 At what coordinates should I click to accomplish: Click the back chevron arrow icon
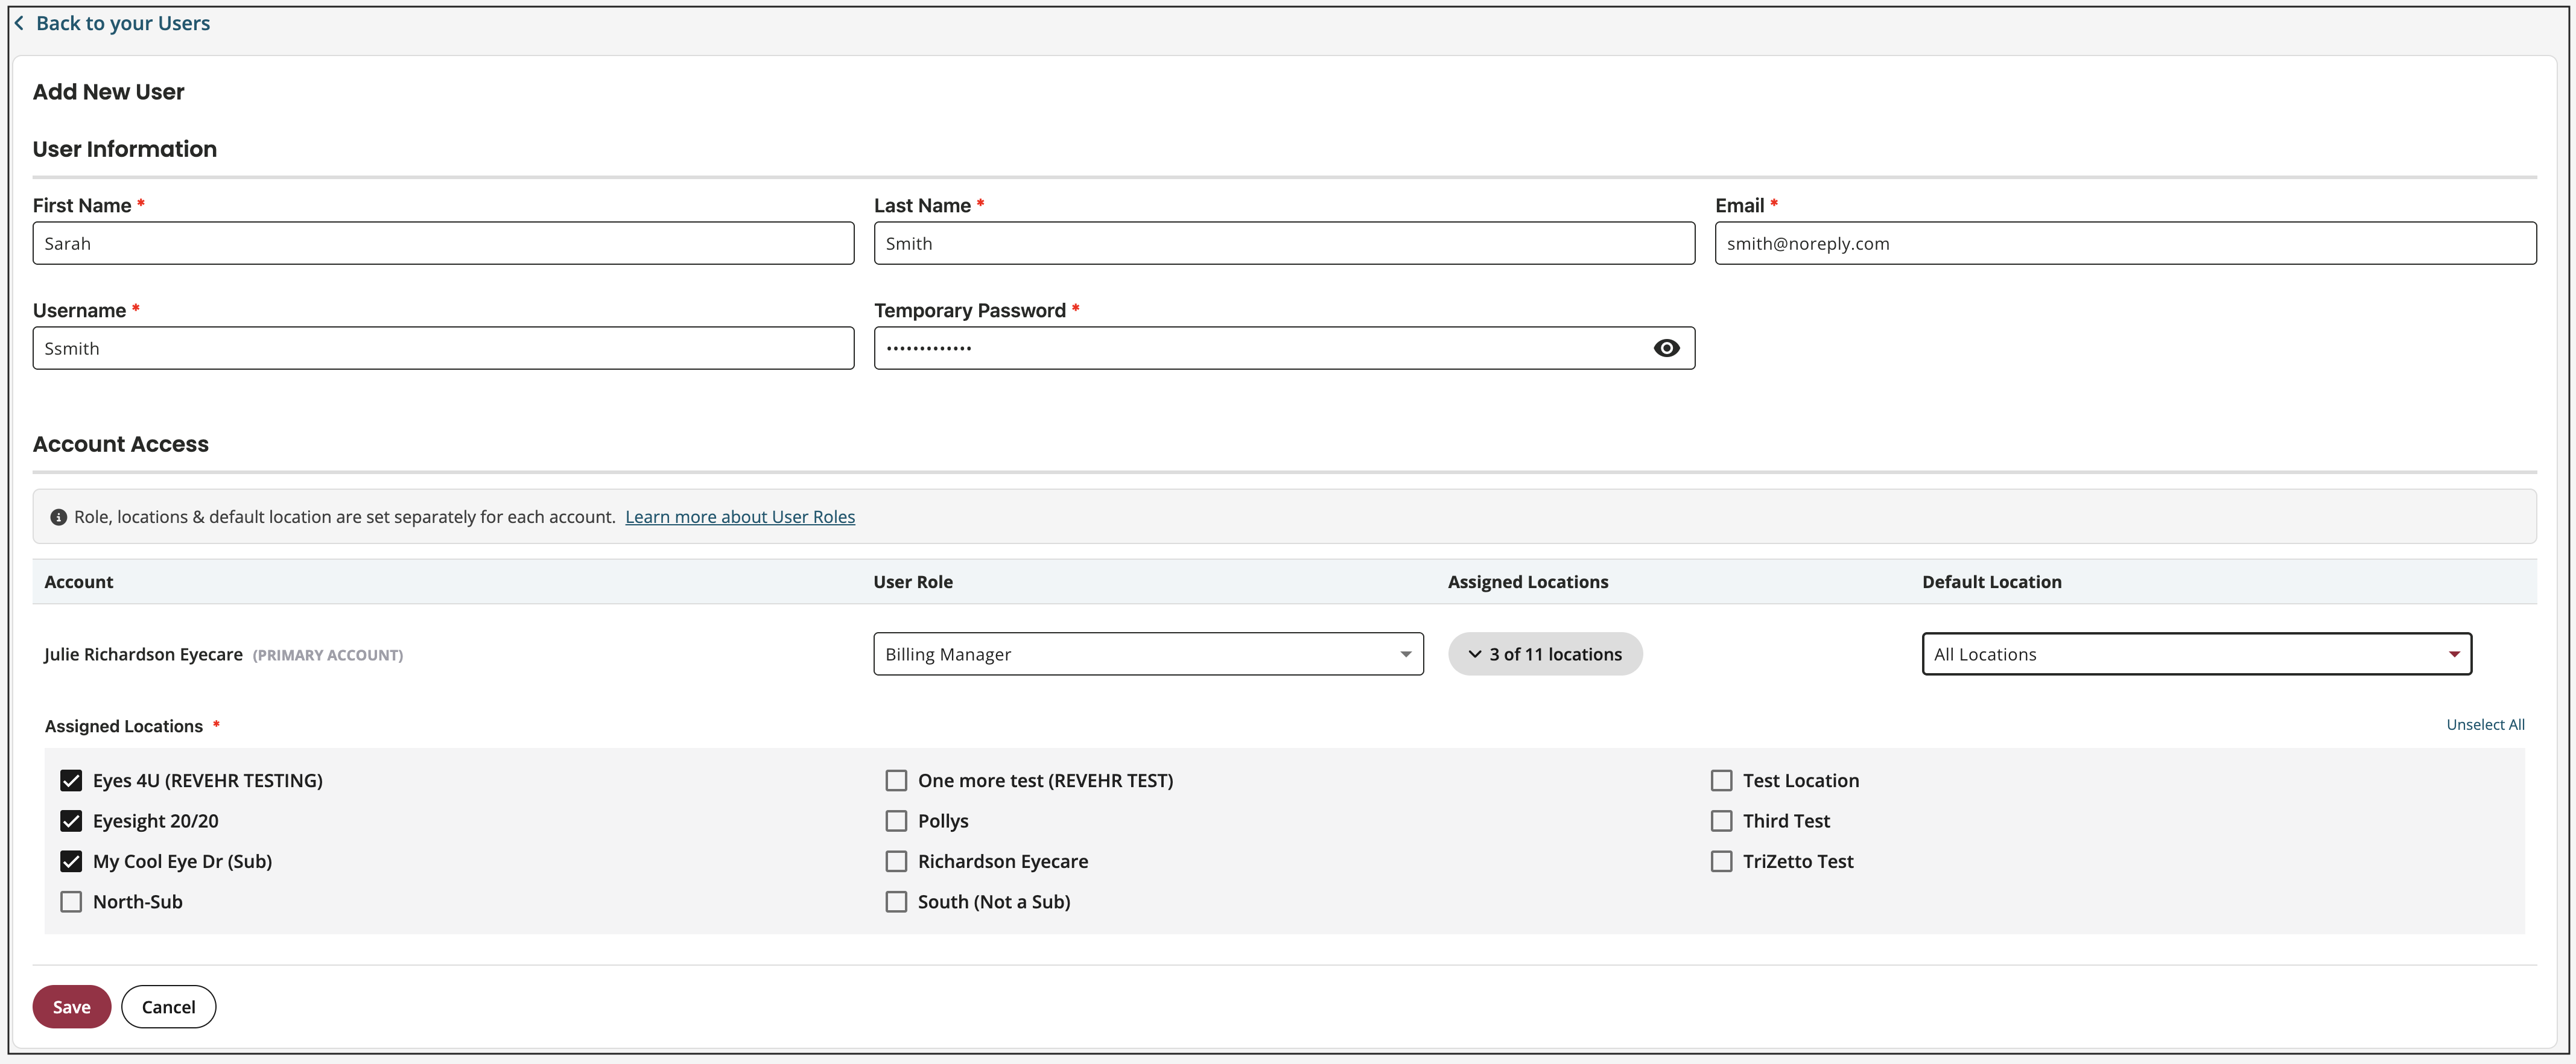[19, 23]
